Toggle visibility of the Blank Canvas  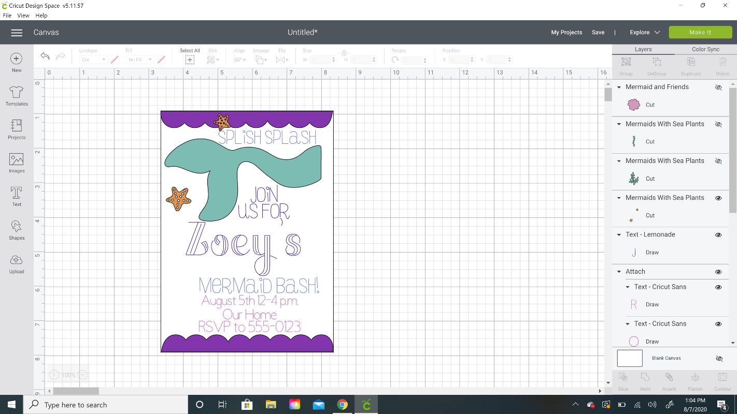[x=719, y=358]
